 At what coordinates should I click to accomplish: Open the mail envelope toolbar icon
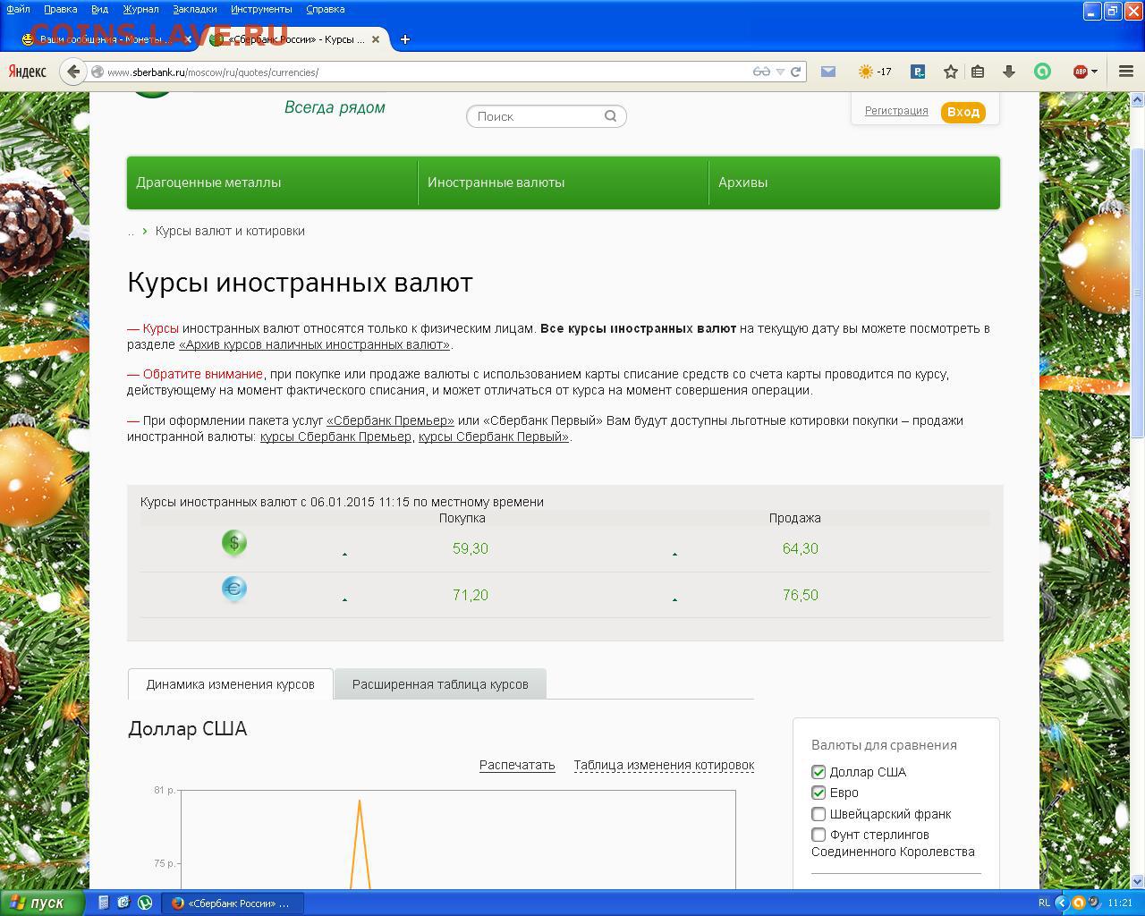828,72
